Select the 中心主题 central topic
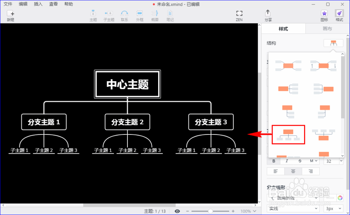 point(127,84)
